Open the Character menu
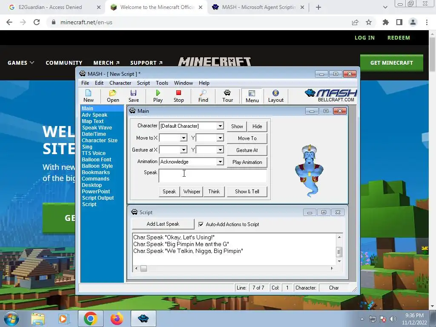Viewport: 436px width, 327px height. (120, 83)
